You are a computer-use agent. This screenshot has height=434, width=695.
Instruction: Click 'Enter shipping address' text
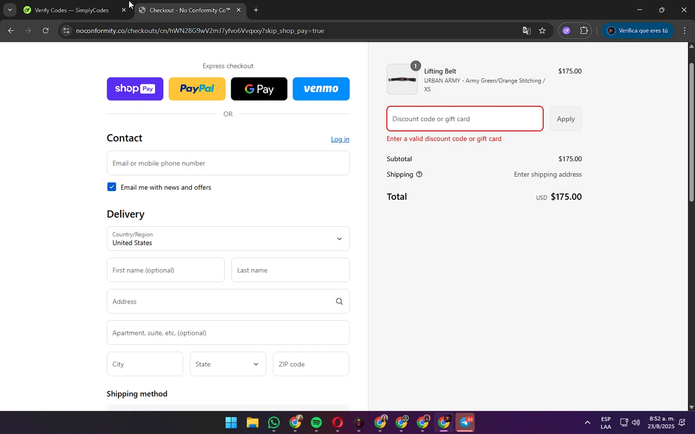pyautogui.click(x=548, y=174)
